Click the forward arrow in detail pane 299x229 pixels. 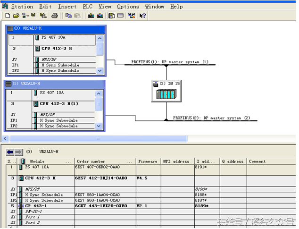coord(18,152)
